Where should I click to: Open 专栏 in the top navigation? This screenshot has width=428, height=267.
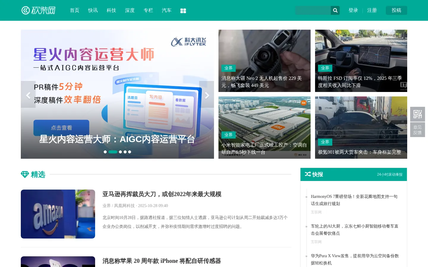coord(148,10)
